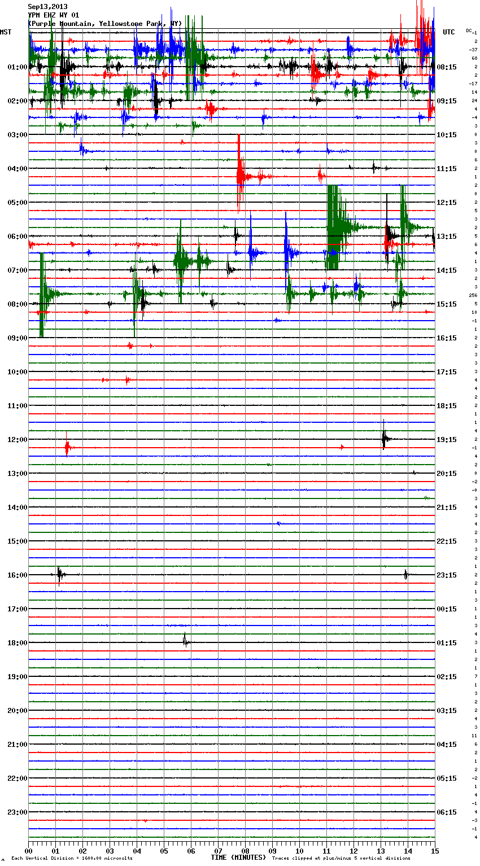
Task: Click the 21:15 UTC time label
Action: (x=447, y=508)
